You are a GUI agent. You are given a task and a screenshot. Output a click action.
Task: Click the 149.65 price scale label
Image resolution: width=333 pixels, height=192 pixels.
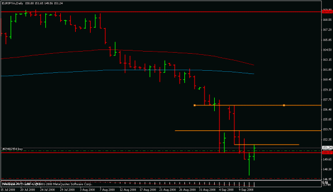[327, 160]
